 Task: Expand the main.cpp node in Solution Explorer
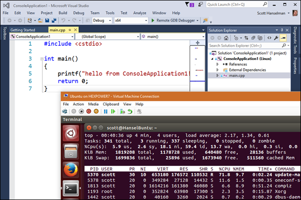217,75
